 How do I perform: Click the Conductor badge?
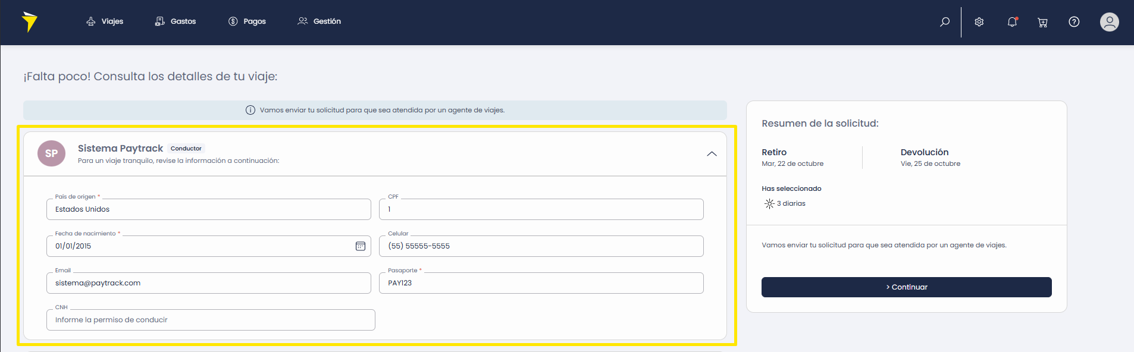186,149
